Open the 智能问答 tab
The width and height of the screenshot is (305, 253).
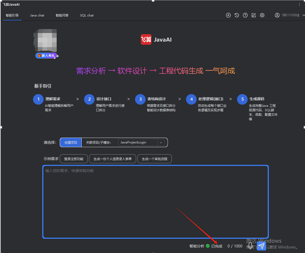(62, 15)
